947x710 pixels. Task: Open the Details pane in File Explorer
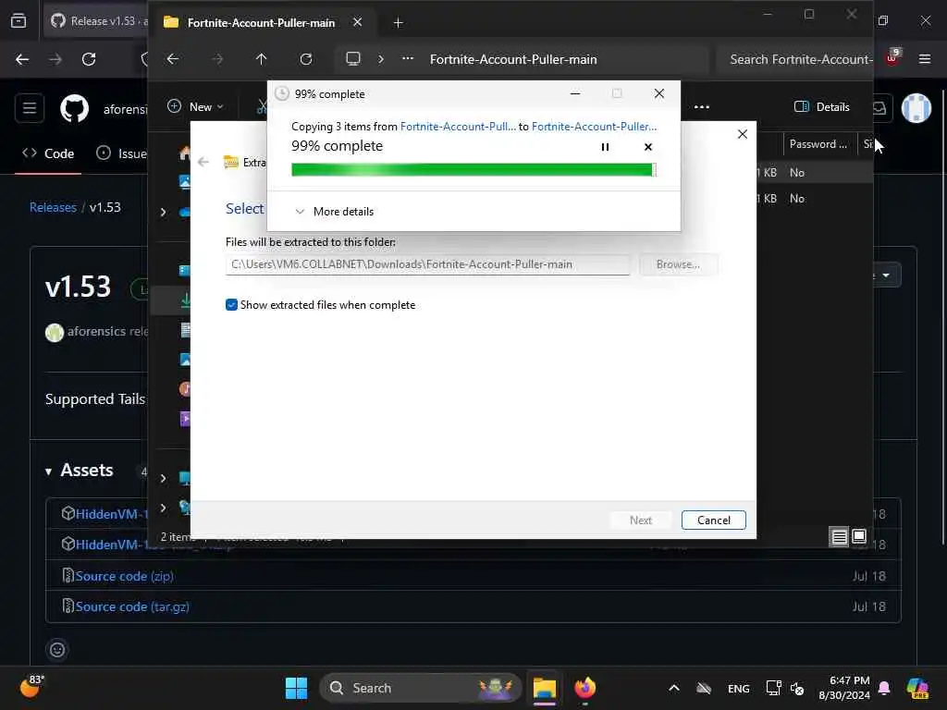822,107
